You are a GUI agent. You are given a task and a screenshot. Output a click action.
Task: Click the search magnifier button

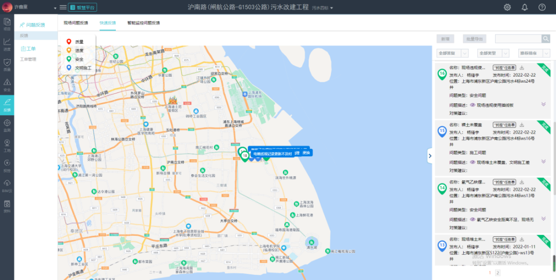(546, 39)
